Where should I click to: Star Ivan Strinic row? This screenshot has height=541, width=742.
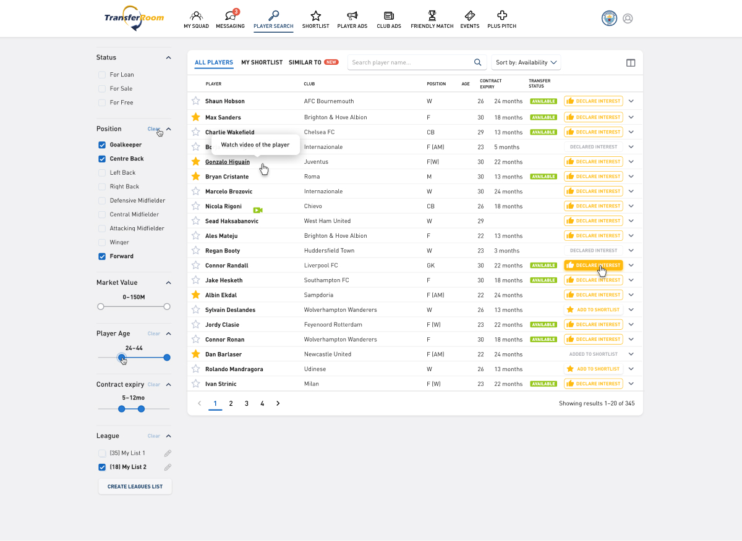[x=196, y=384]
